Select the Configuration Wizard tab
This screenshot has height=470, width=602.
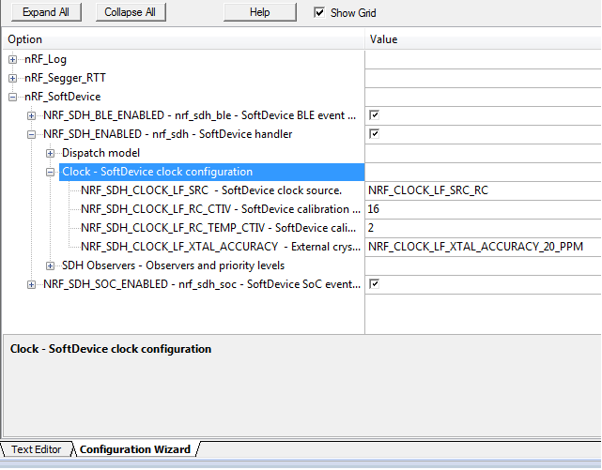tap(135, 449)
